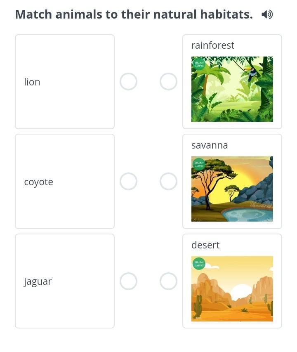Screen dimensions: 297x352
Task: Click the green badge on the savanna image
Action: coord(199,163)
